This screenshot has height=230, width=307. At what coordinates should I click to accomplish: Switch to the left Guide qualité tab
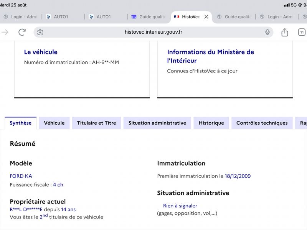[149, 17]
